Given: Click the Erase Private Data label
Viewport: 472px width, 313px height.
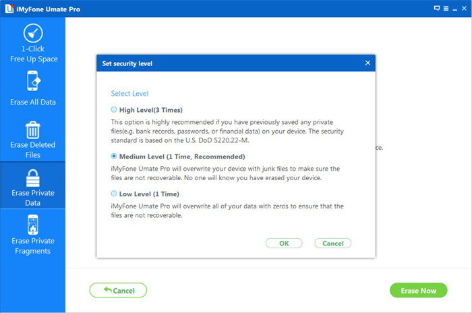Looking at the screenshot, I should pyautogui.click(x=33, y=198).
